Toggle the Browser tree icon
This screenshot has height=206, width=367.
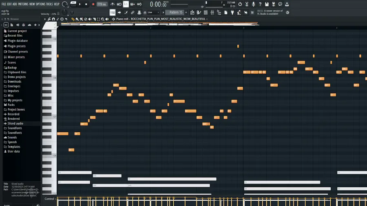(219, 12)
